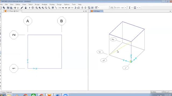Screen dimensions: 172x96
Task: Open X-Y Plane window list dropdown arrow
Action: (84, 11)
